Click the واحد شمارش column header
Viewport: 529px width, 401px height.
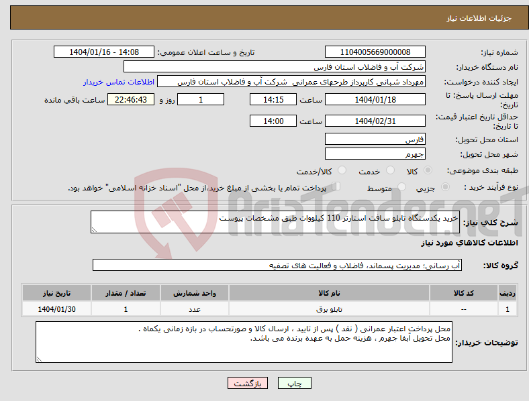[x=195, y=293]
